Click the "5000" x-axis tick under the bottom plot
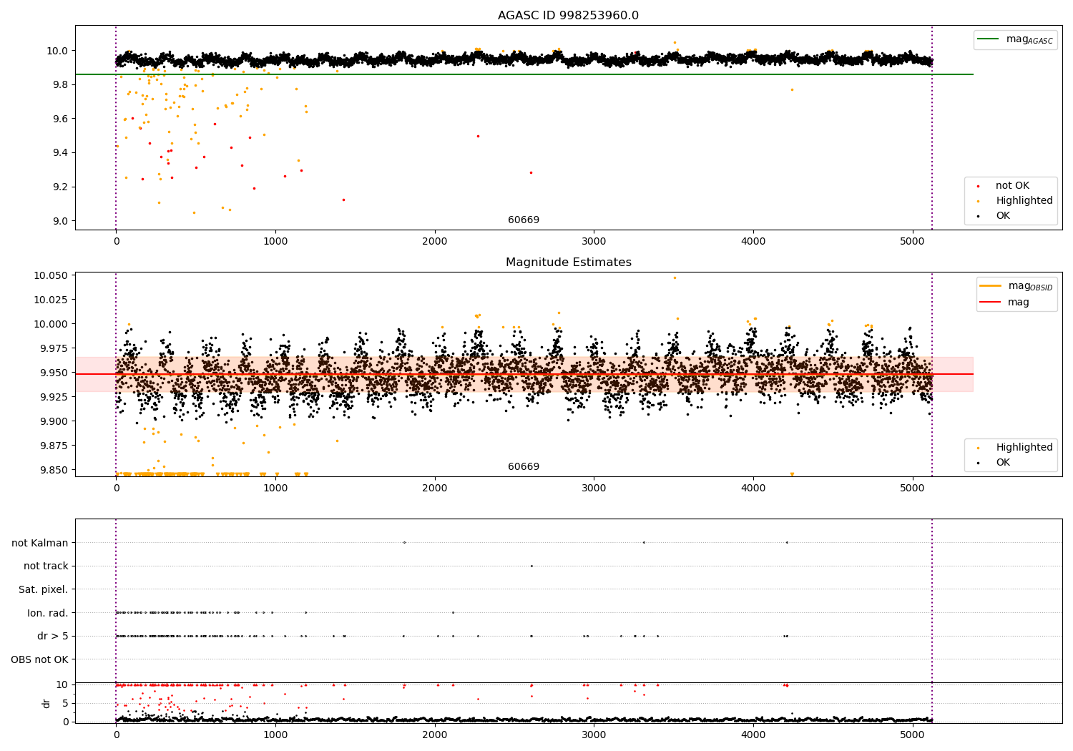1073x751 pixels. click(913, 735)
